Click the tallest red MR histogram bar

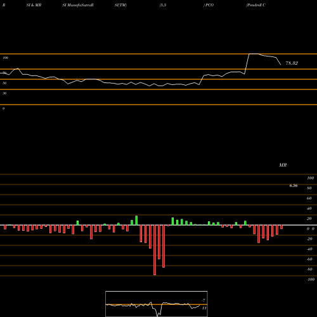coord(155,250)
